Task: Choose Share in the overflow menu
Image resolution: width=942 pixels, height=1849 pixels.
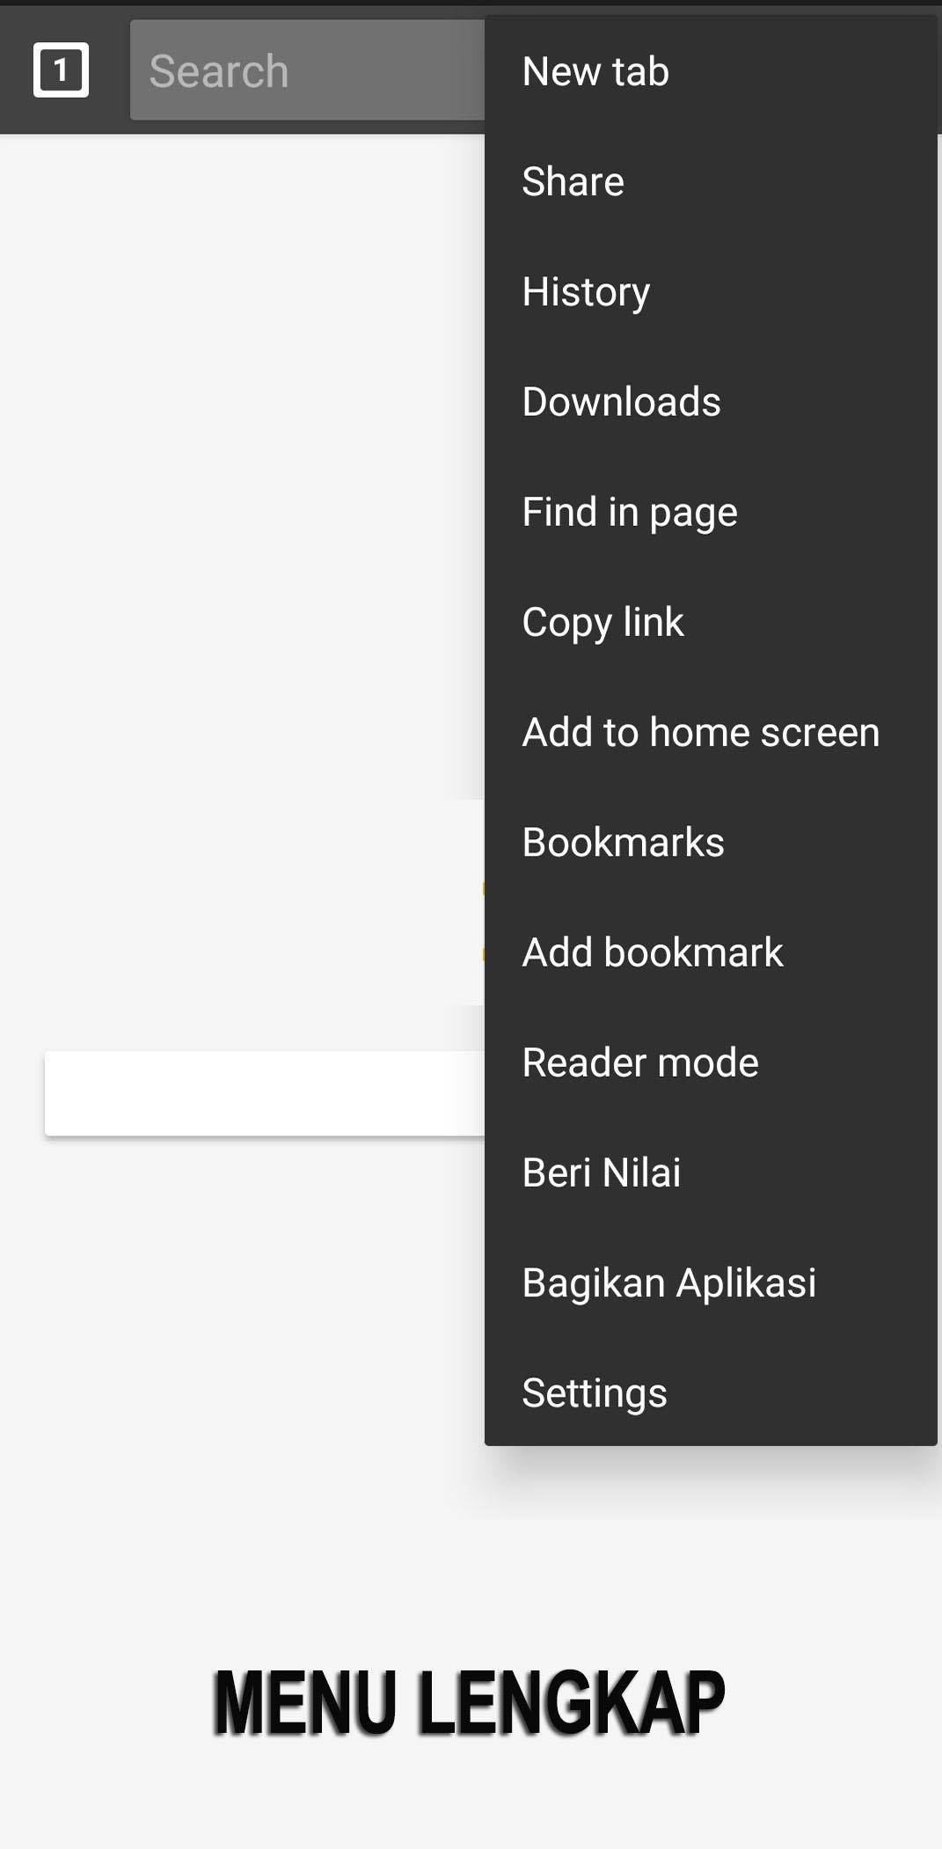Action: tap(711, 181)
